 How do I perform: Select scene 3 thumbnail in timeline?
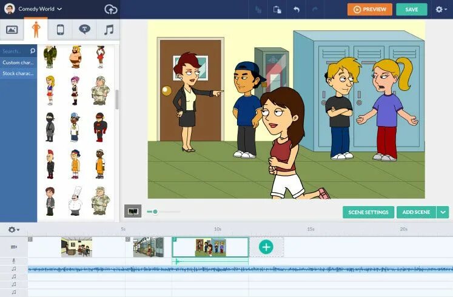[x=210, y=247]
